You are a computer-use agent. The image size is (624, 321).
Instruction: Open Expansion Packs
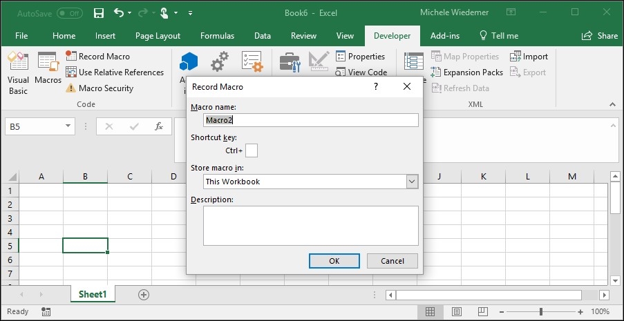tap(466, 72)
